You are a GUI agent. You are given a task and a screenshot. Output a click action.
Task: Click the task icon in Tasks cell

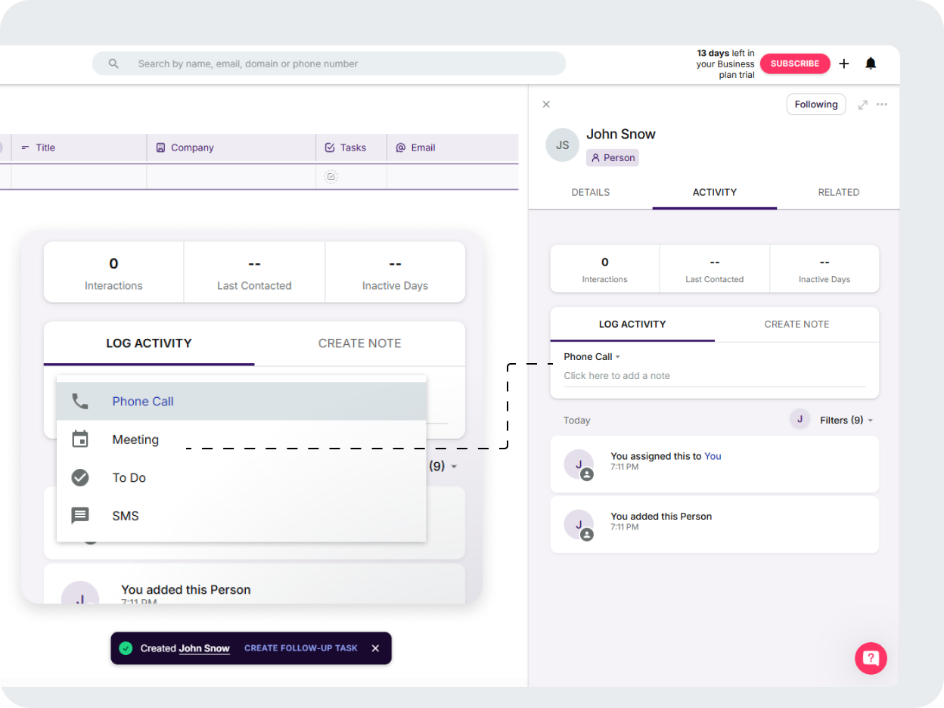click(x=331, y=177)
